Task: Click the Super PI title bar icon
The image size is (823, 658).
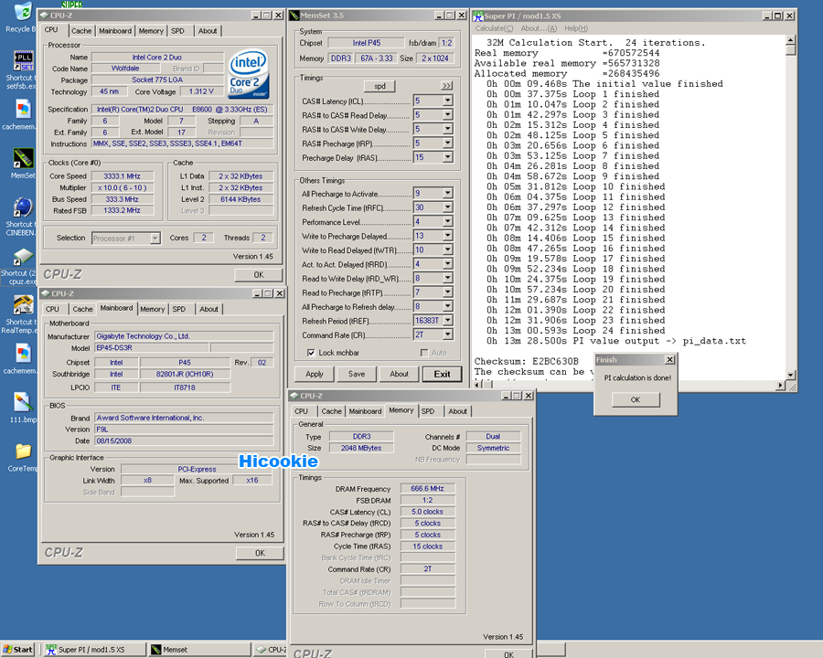Action: pos(477,16)
